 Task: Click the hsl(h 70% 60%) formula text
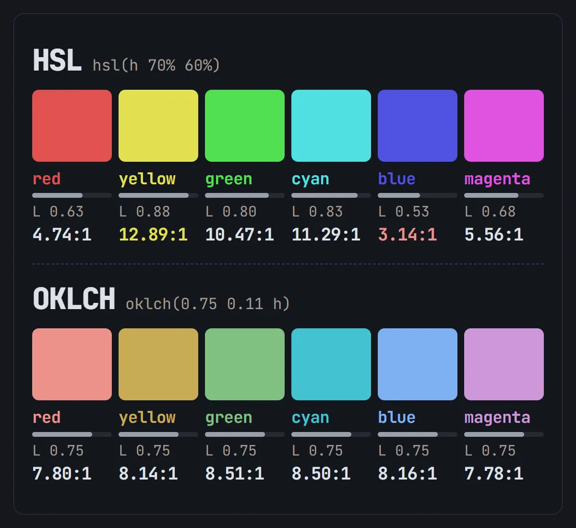pyautogui.click(x=156, y=65)
